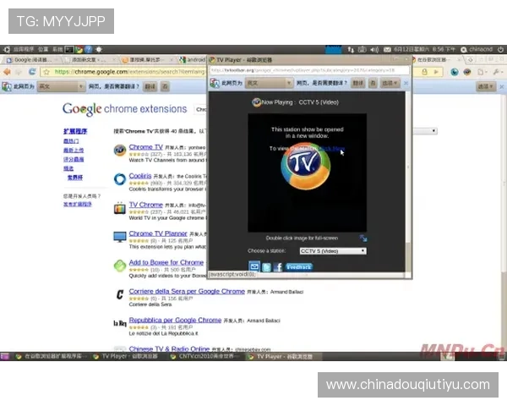Open language dropdown in TV Player translate bar
The height and width of the screenshot is (406, 507).
269,83
